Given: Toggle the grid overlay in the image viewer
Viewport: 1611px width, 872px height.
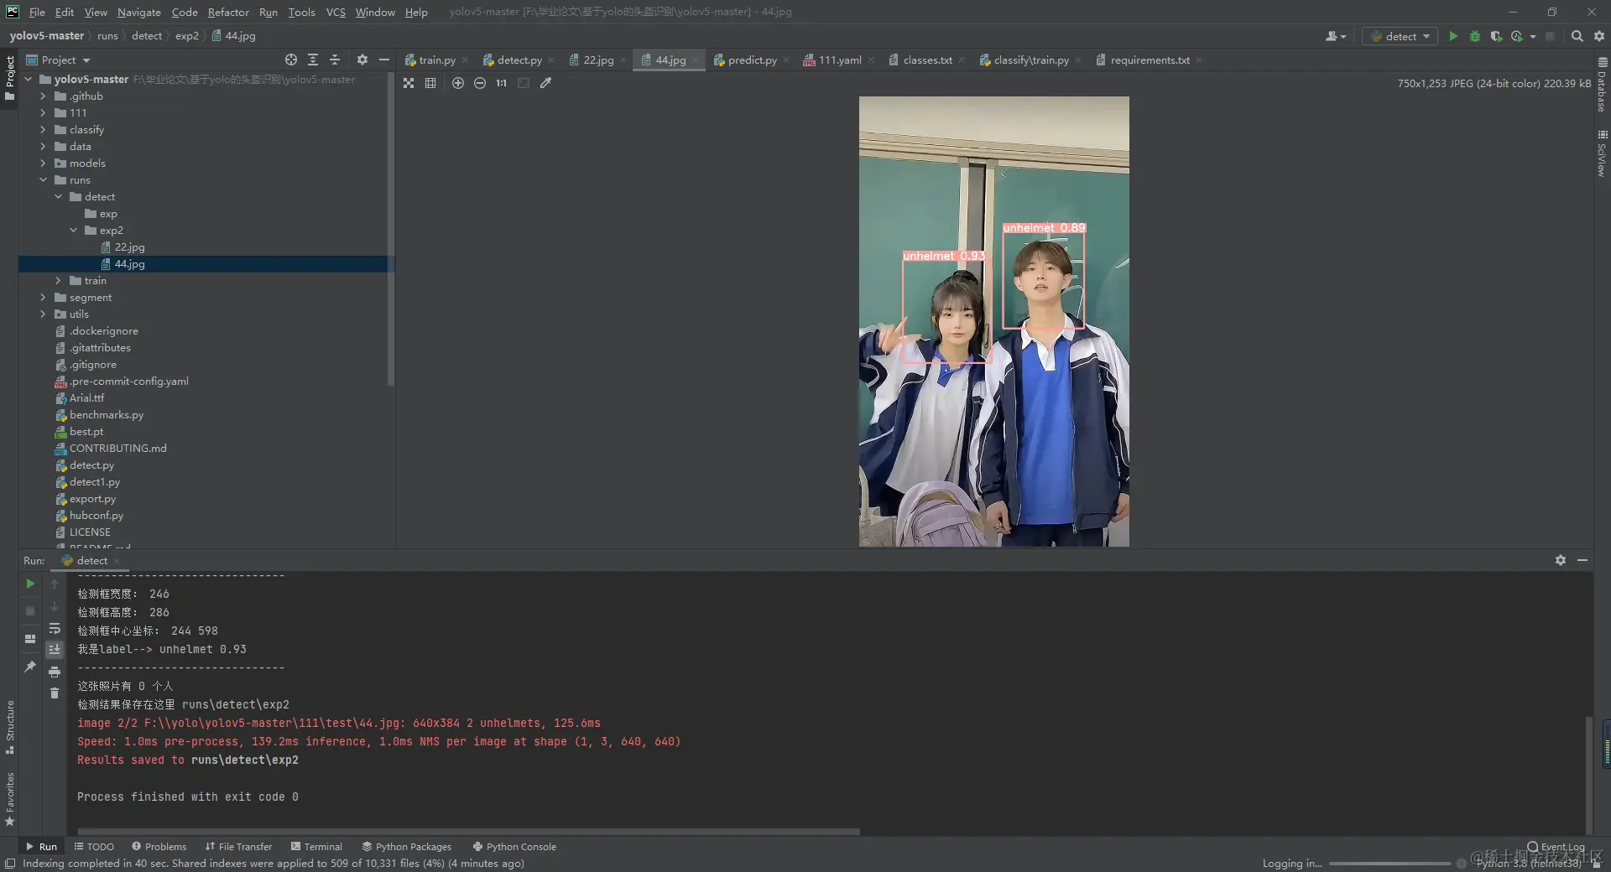Looking at the screenshot, I should pyautogui.click(x=431, y=83).
